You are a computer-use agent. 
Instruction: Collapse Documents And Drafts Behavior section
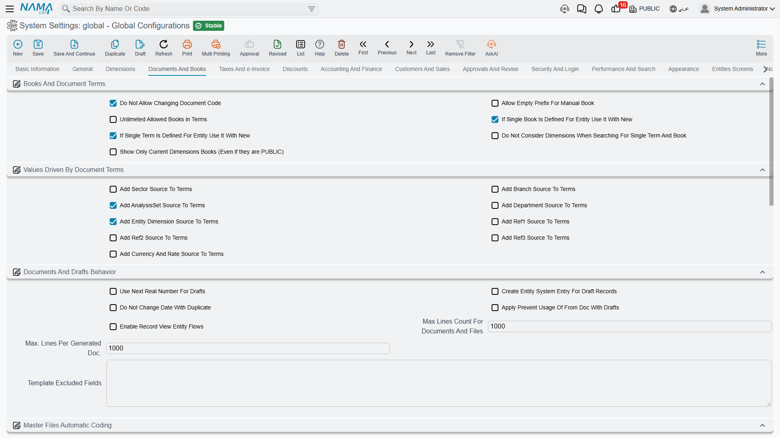[x=763, y=272]
